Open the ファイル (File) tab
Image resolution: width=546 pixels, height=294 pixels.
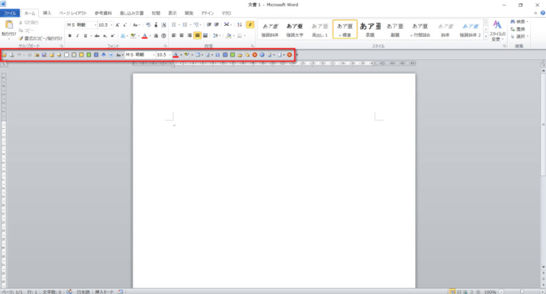(11, 12)
